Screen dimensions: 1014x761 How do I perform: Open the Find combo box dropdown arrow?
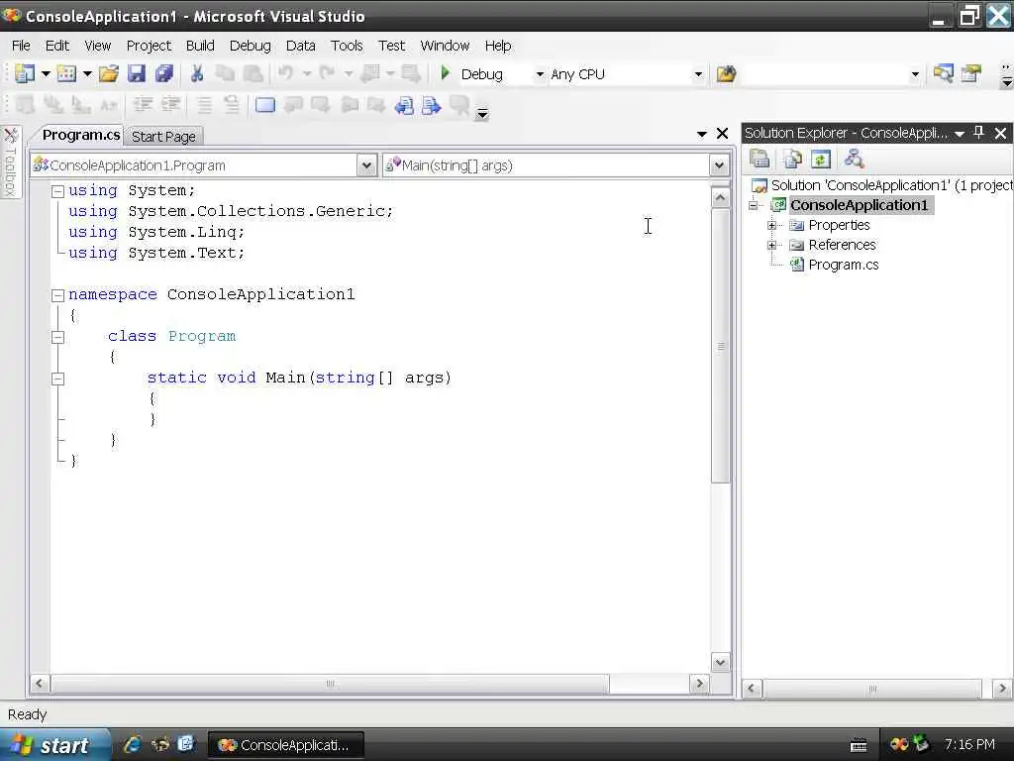(914, 74)
